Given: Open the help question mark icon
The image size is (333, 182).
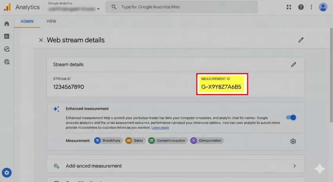Looking at the screenshot, I should pyautogui.click(x=301, y=7).
